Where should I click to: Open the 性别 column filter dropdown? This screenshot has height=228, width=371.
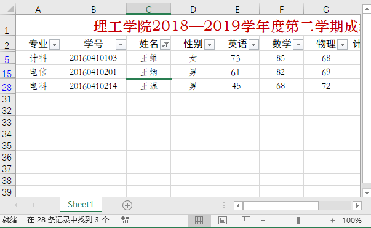pos(210,45)
